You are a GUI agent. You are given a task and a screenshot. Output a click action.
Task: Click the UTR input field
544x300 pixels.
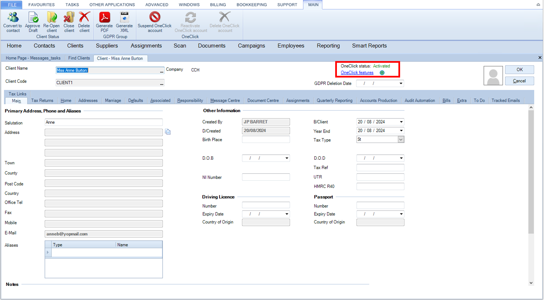click(380, 177)
